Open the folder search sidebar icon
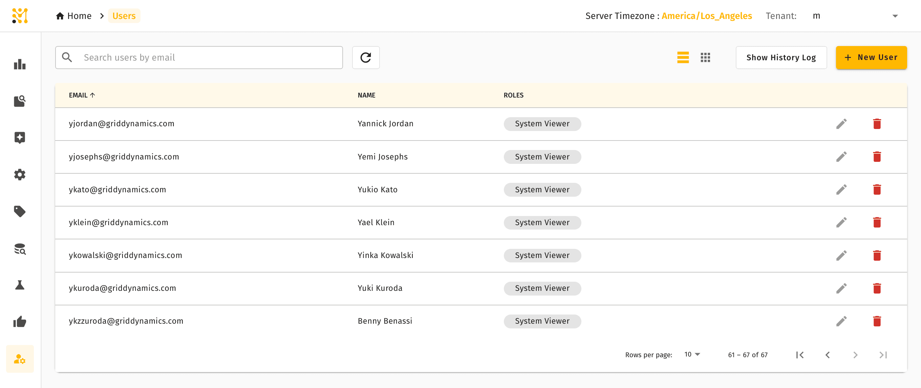921x388 pixels. click(x=20, y=101)
